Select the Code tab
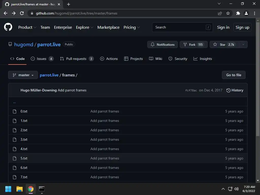Screen dimensions: 260x195 (x=18, y=59)
